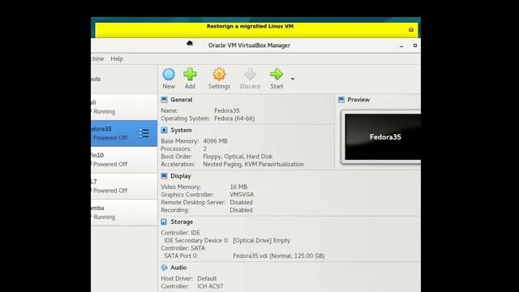519x292 pixels.
Task: Open the General settings heading link
Action: [x=182, y=100]
